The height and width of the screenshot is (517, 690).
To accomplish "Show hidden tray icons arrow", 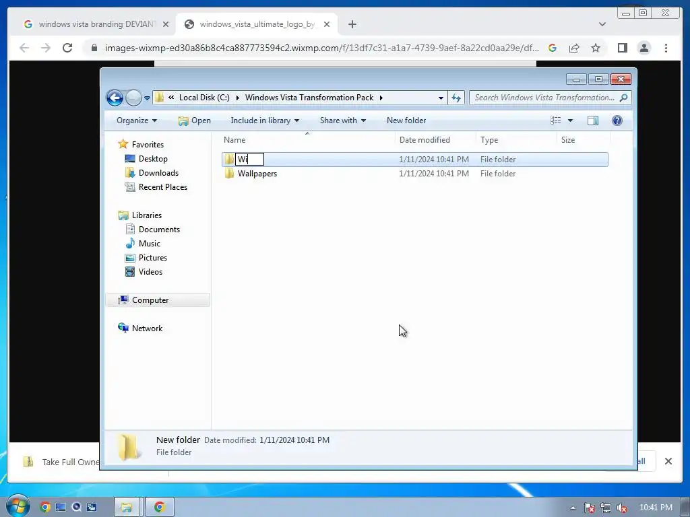I will [573, 508].
